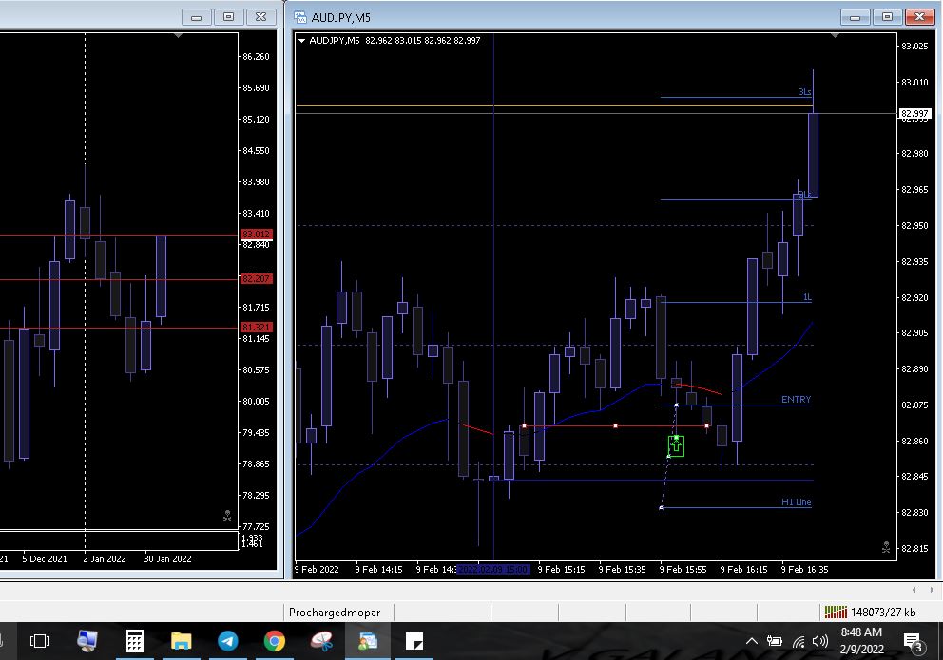
Task: Show hidden system tray icons
Action: tap(752, 641)
